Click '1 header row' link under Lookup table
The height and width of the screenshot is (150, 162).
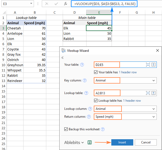(132, 101)
